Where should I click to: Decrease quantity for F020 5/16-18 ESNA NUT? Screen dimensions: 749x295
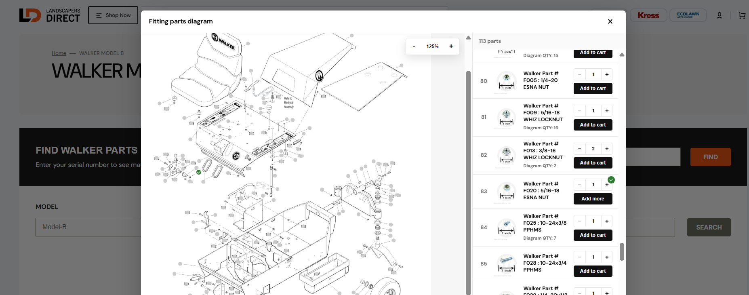pyautogui.click(x=579, y=185)
